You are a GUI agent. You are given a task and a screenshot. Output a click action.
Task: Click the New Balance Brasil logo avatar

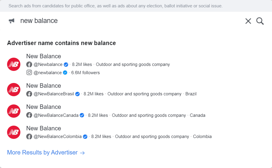(14, 90)
